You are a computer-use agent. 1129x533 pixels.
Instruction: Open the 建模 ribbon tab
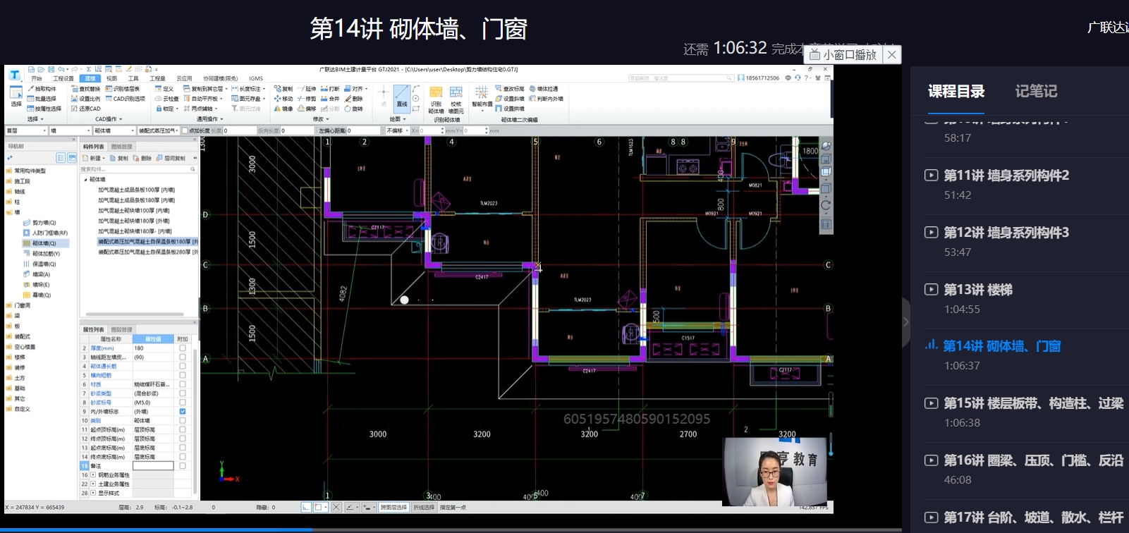[90, 78]
